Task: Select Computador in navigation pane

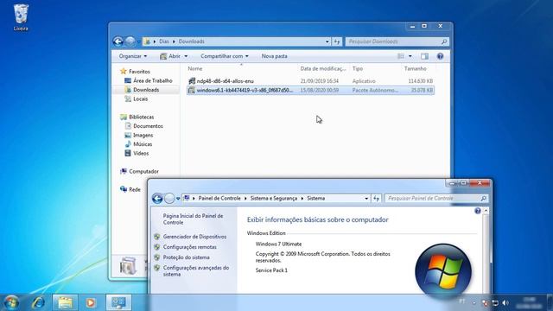Action: pos(140,171)
